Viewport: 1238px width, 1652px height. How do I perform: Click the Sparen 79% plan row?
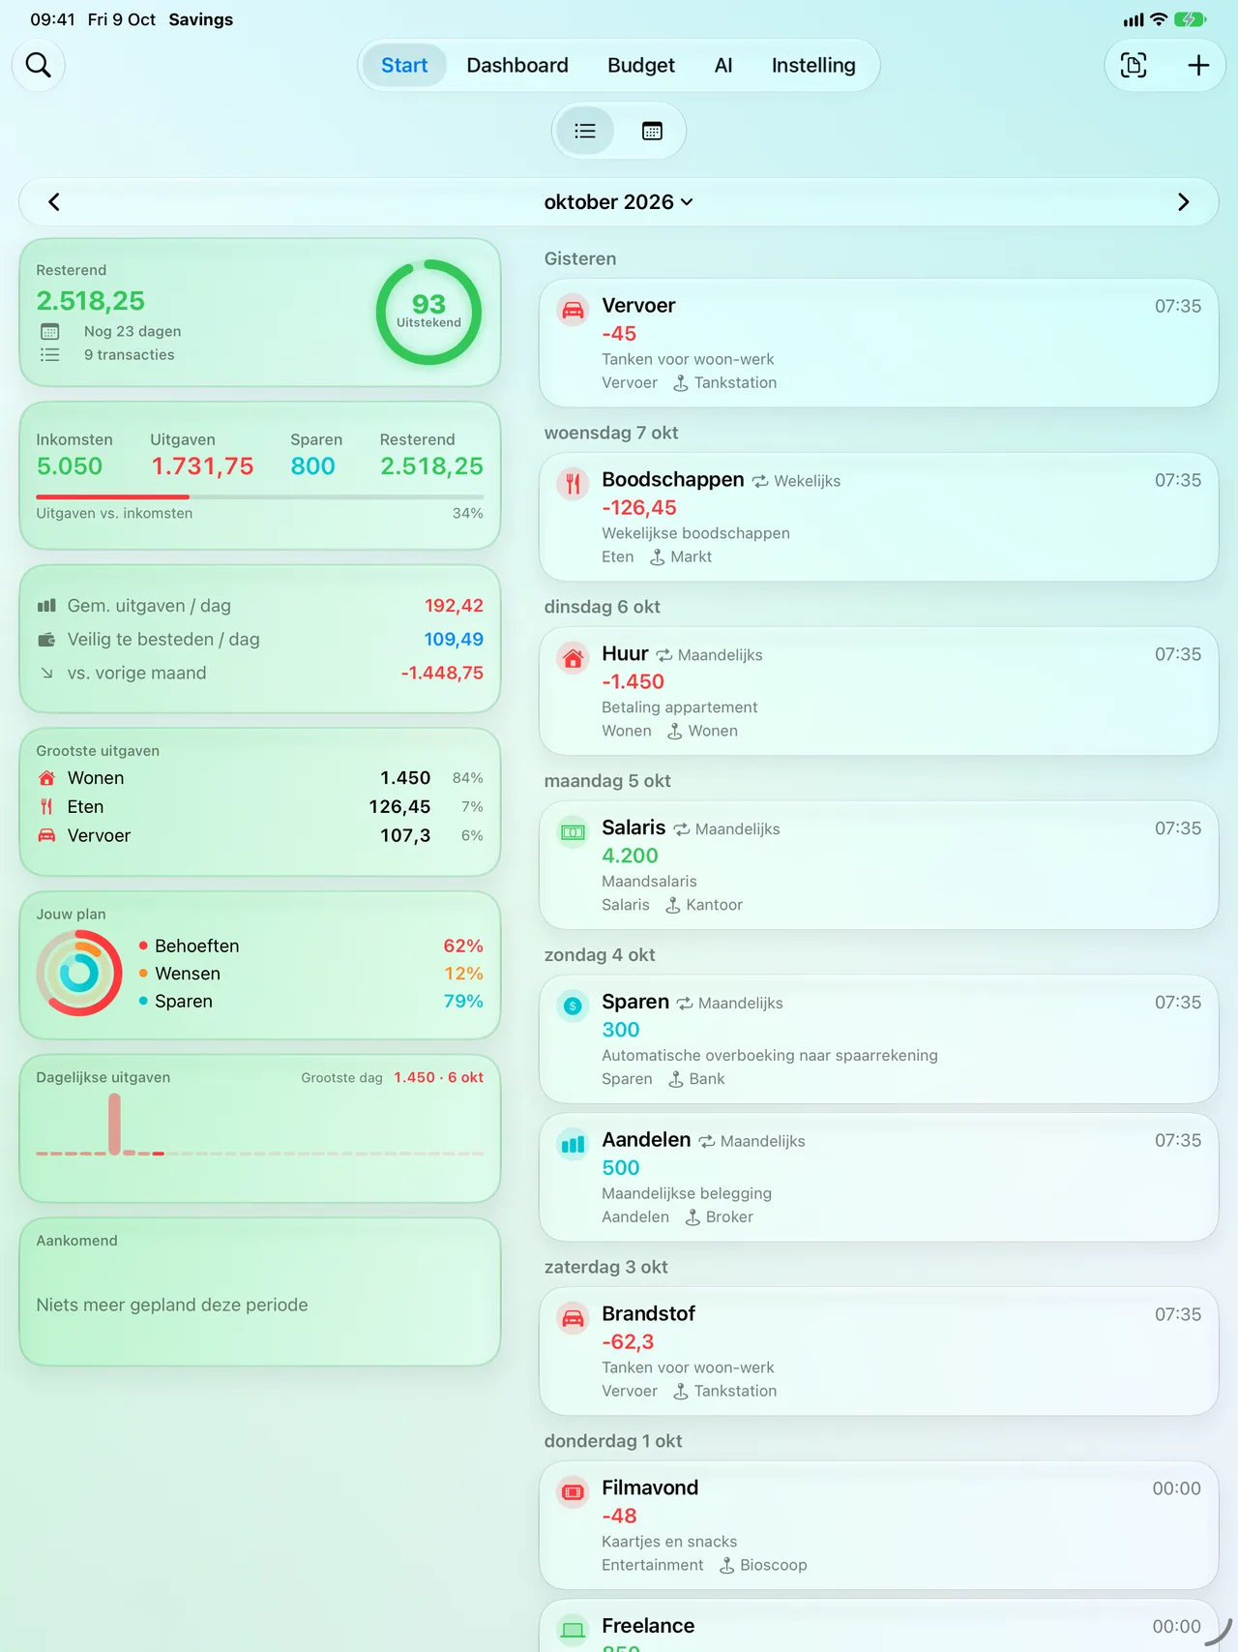310,1001
